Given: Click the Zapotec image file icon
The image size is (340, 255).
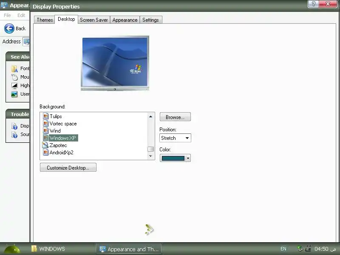Looking at the screenshot, I should [x=45, y=145].
